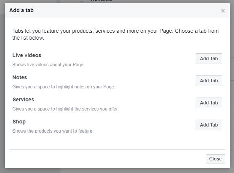The image size is (234, 173).
Task: Select the Shop heading
Action: tap(19, 122)
